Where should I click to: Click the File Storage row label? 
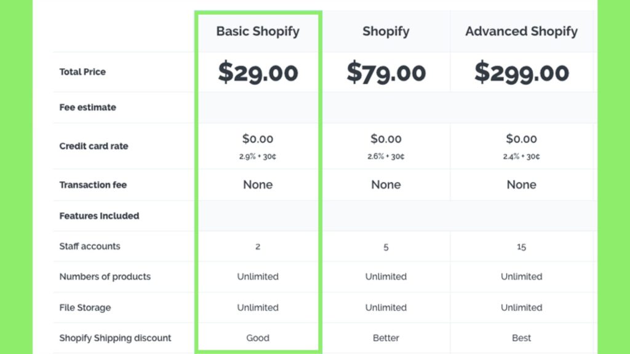[85, 307]
